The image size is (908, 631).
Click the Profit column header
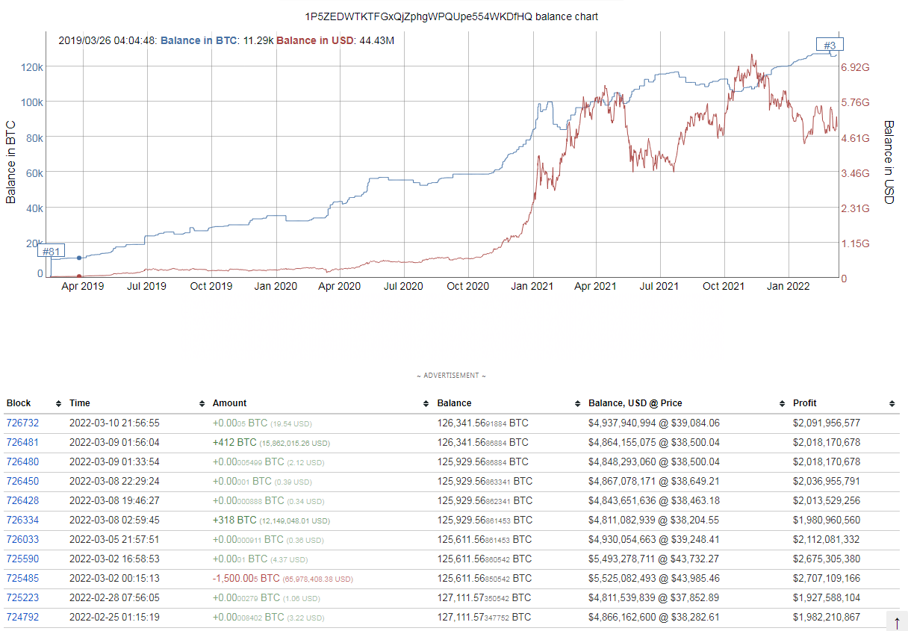point(806,403)
